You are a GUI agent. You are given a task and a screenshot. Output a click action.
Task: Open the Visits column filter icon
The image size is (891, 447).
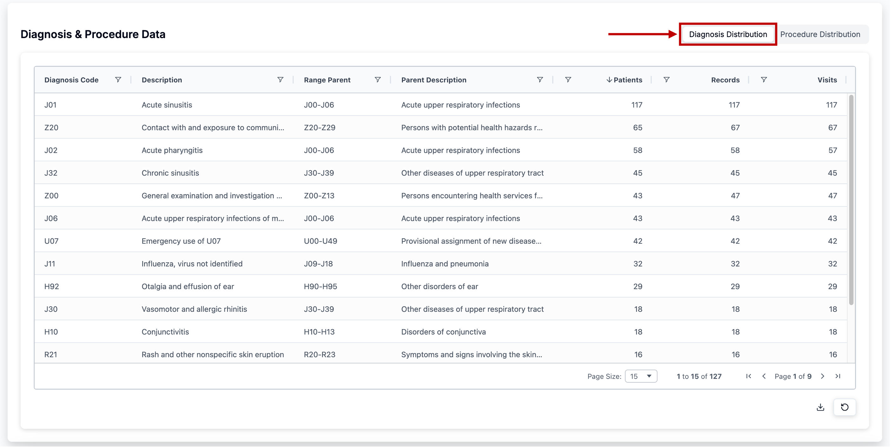[x=764, y=80]
